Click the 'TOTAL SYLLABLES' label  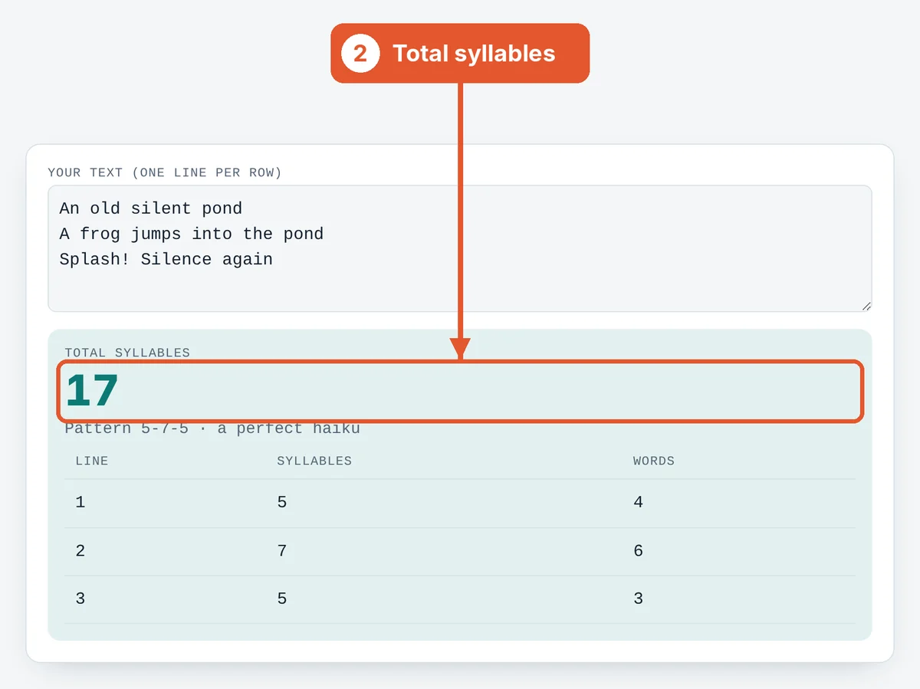(x=127, y=353)
